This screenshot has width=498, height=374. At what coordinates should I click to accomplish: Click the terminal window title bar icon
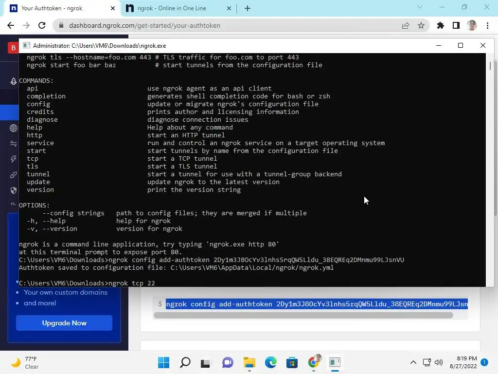pos(27,45)
